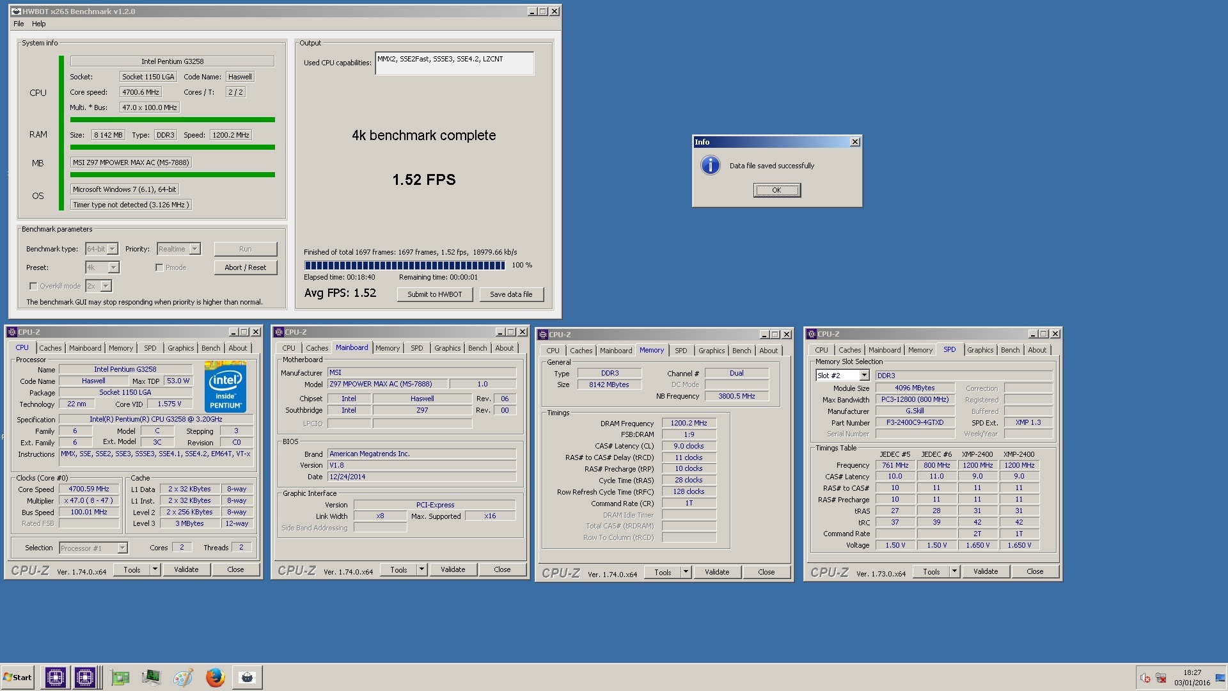The width and height of the screenshot is (1228, 691).
Task: Launch Firefox from the taskbar
Action: click(215, 678)
